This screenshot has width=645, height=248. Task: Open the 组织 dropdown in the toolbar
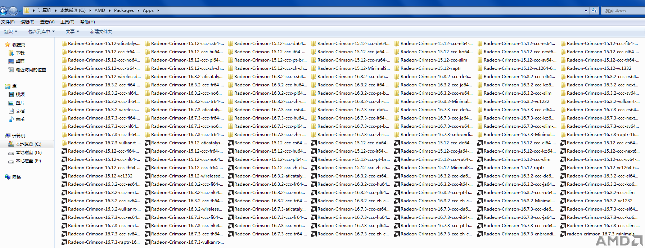pyautogui.click(x=10, y=32)
